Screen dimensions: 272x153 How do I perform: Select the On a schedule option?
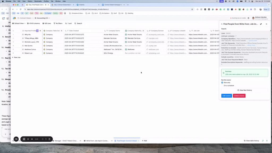click(229, 86)
